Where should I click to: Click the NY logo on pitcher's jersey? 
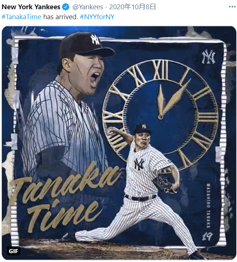point(139,165)
